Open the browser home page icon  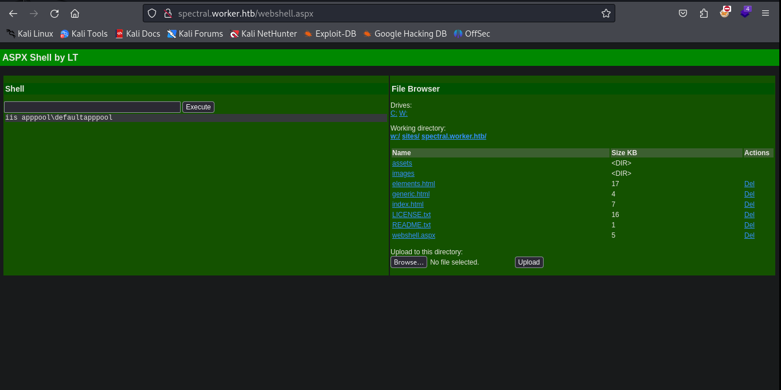tap(75, 14)
